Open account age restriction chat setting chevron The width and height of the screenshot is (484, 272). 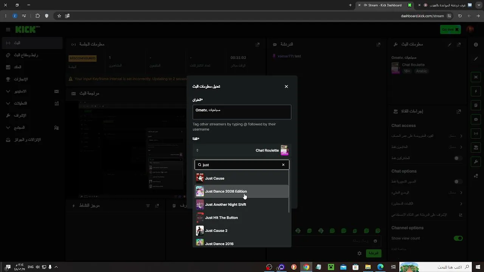pyautogui.click(x=461, y=136)
